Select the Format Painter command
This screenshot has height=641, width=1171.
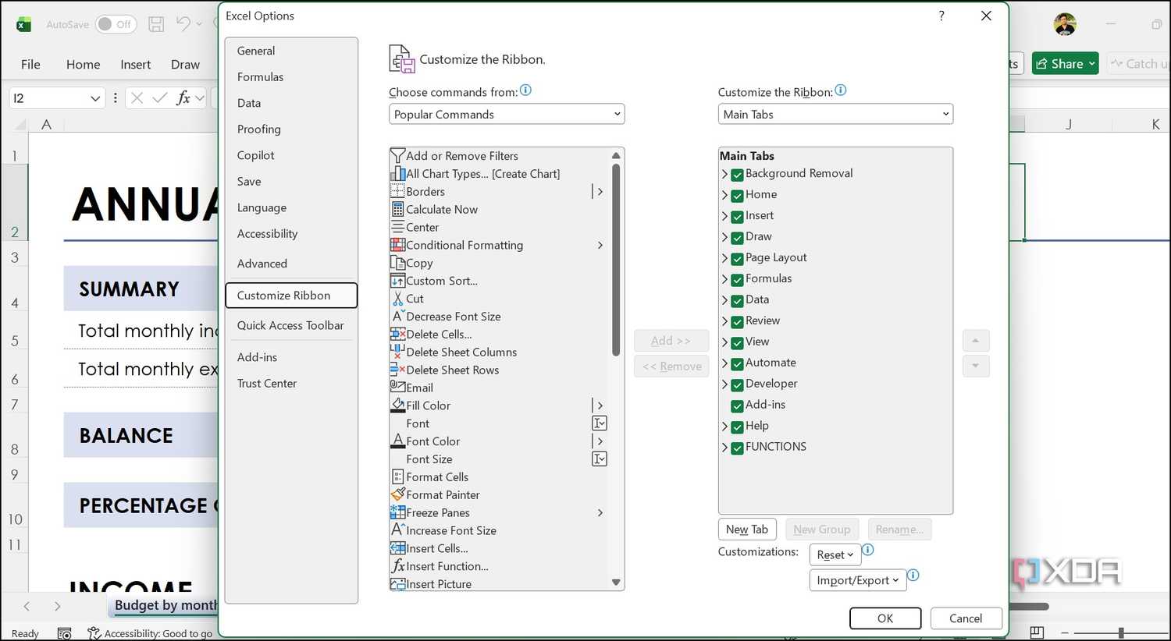point(500,495)
